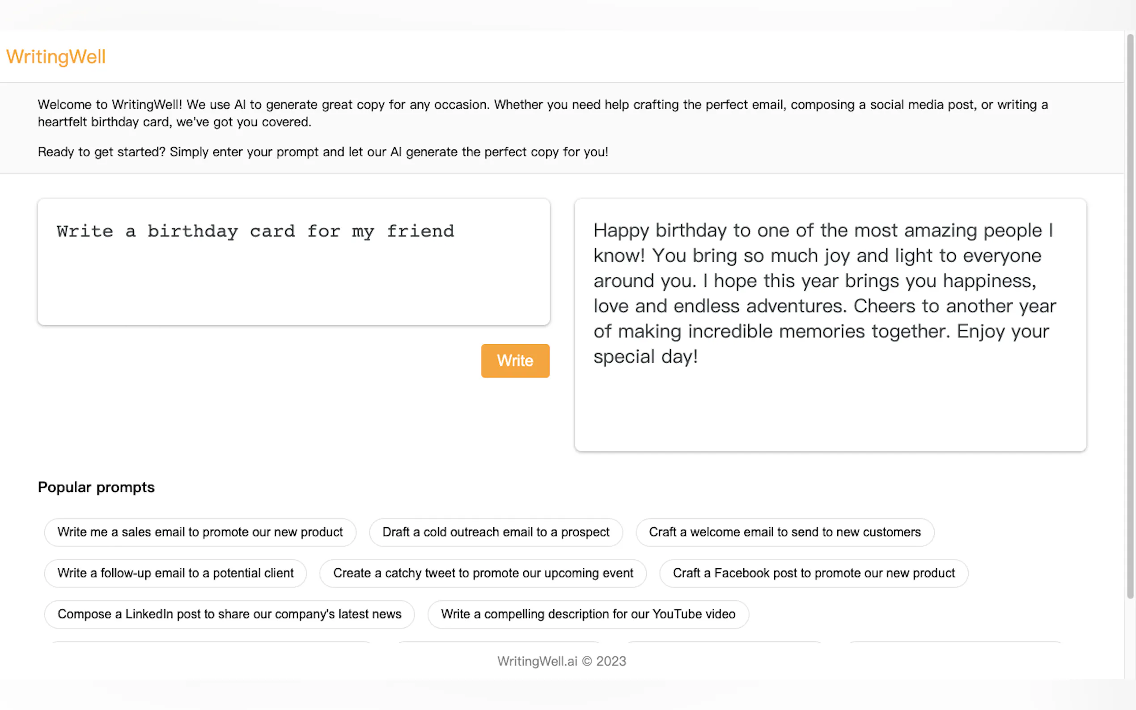The width and height of the screenshot is (1136, 710).
Task: Choose the YouTube video description prompt
Action: [x=588, y=614]
